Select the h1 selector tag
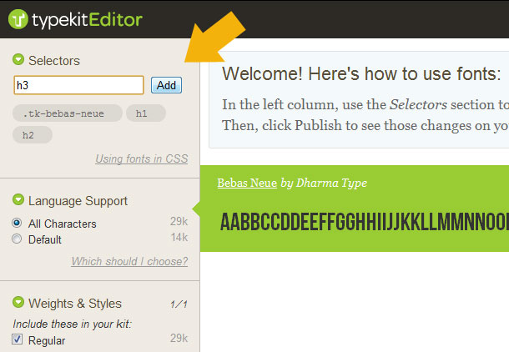The image size is (509, 352). coord(146,113)
